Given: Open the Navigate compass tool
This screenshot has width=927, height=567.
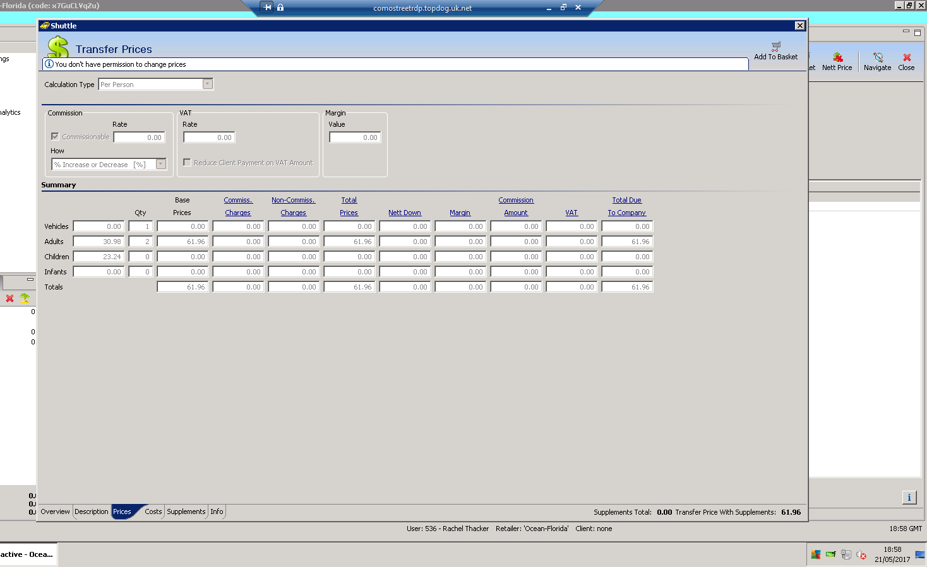Looking at the screenshot, I should pos(877,57).
